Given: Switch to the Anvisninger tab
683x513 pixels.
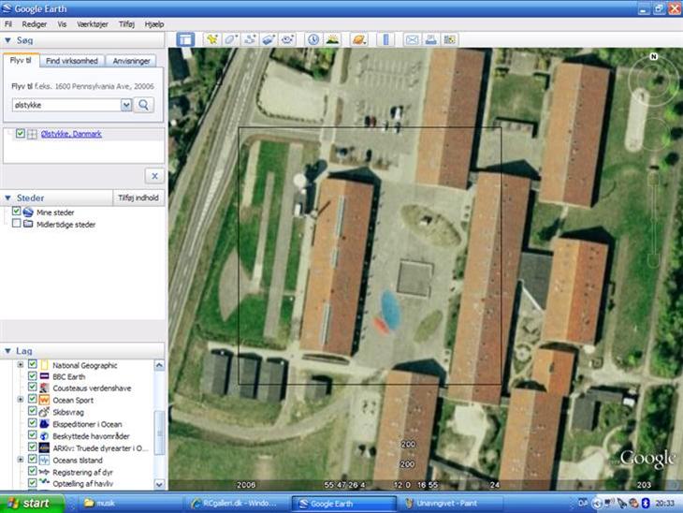Looking at the screenshot, I should (x=131, y=61).
